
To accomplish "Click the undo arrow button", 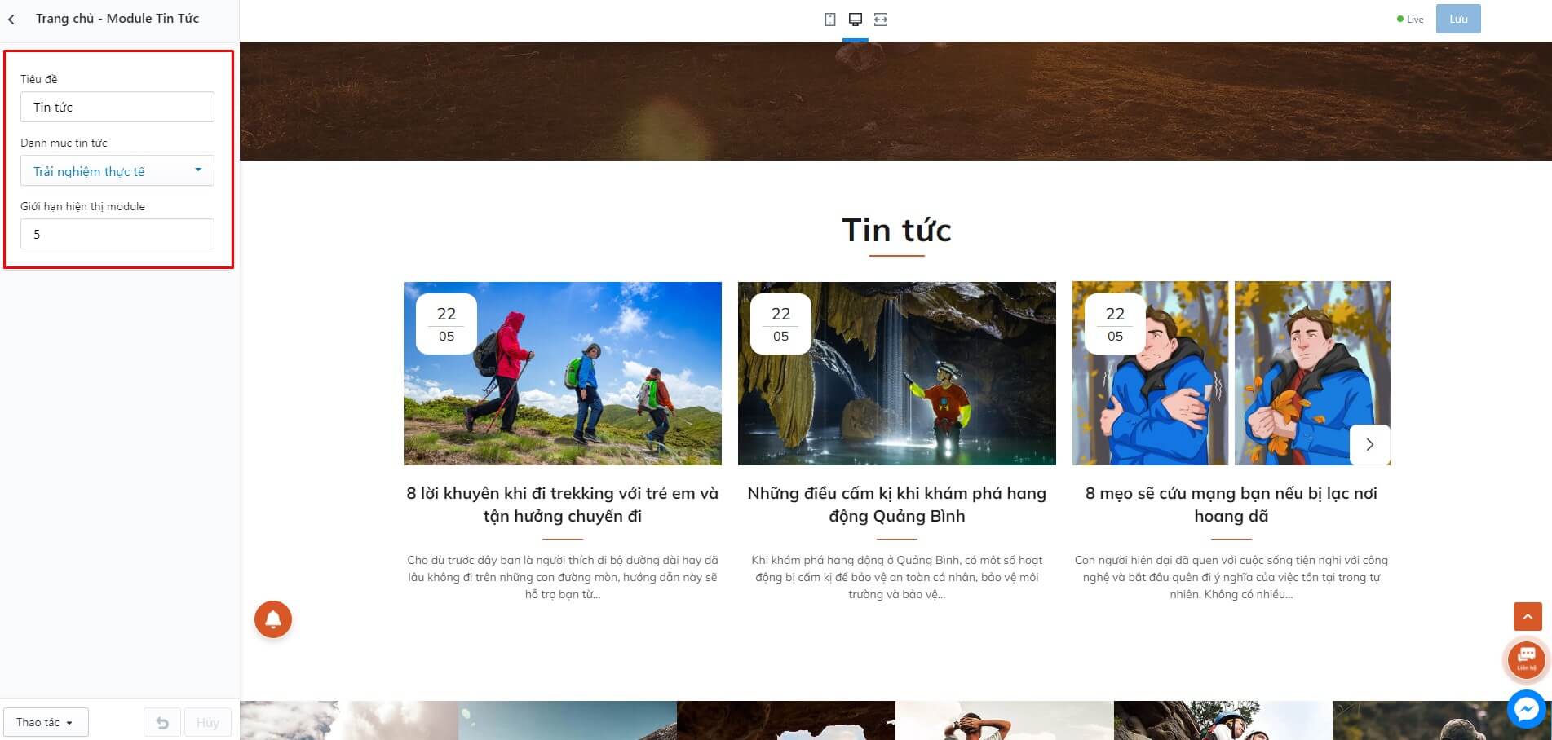I will coord(162,723).
